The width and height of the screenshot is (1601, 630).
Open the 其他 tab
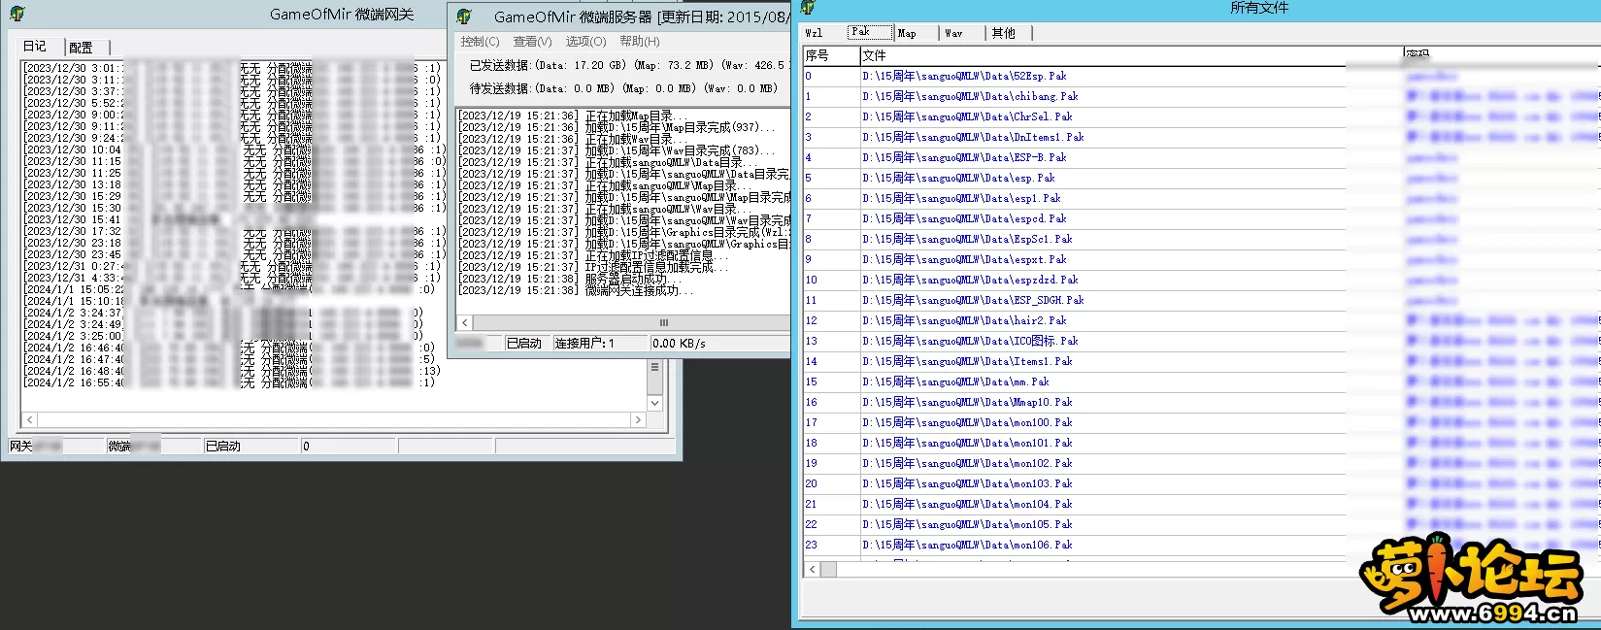[1004, 33]
